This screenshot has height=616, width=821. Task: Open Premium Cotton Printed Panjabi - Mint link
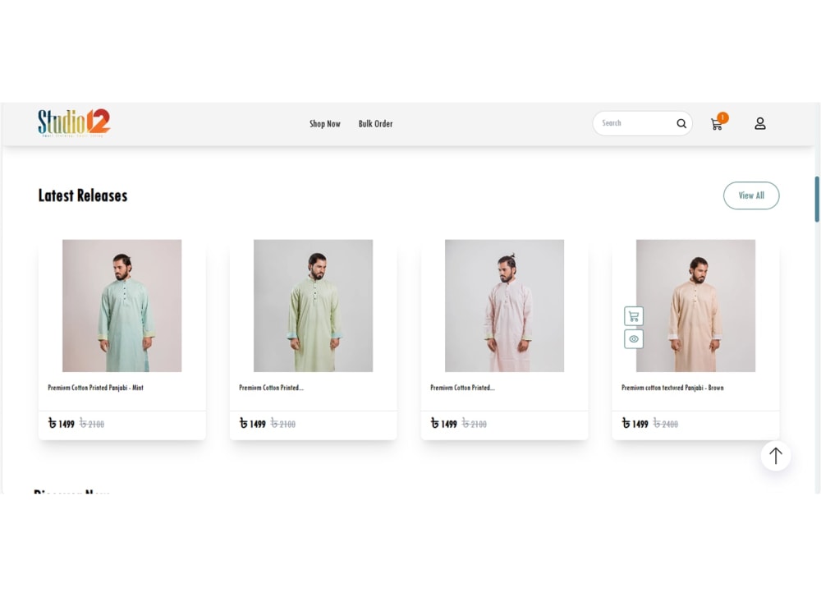coord(95,388)
